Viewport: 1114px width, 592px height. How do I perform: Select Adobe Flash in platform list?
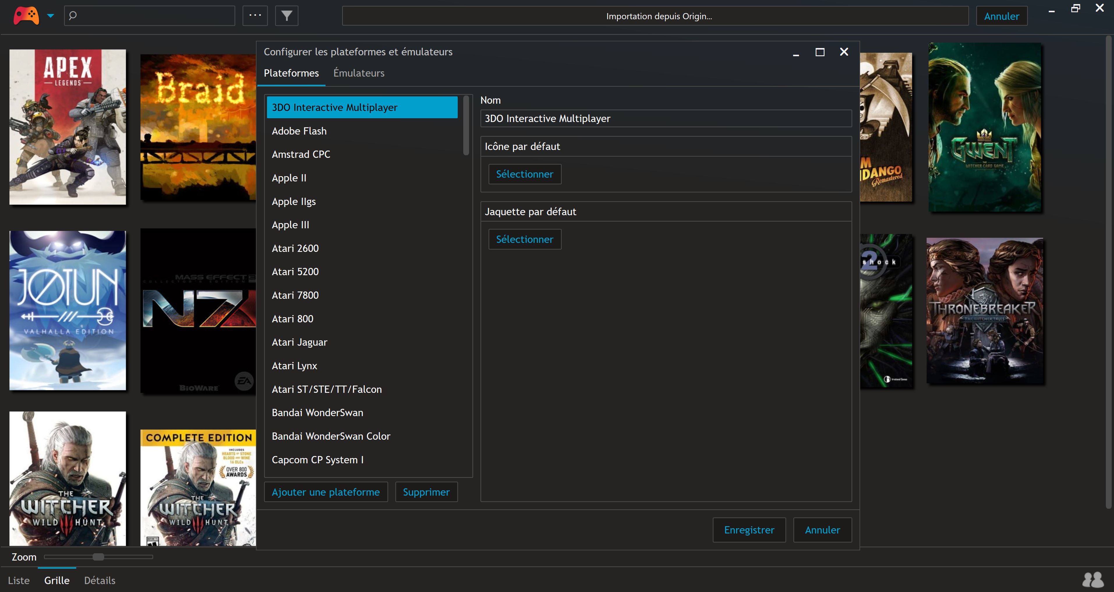362,130
